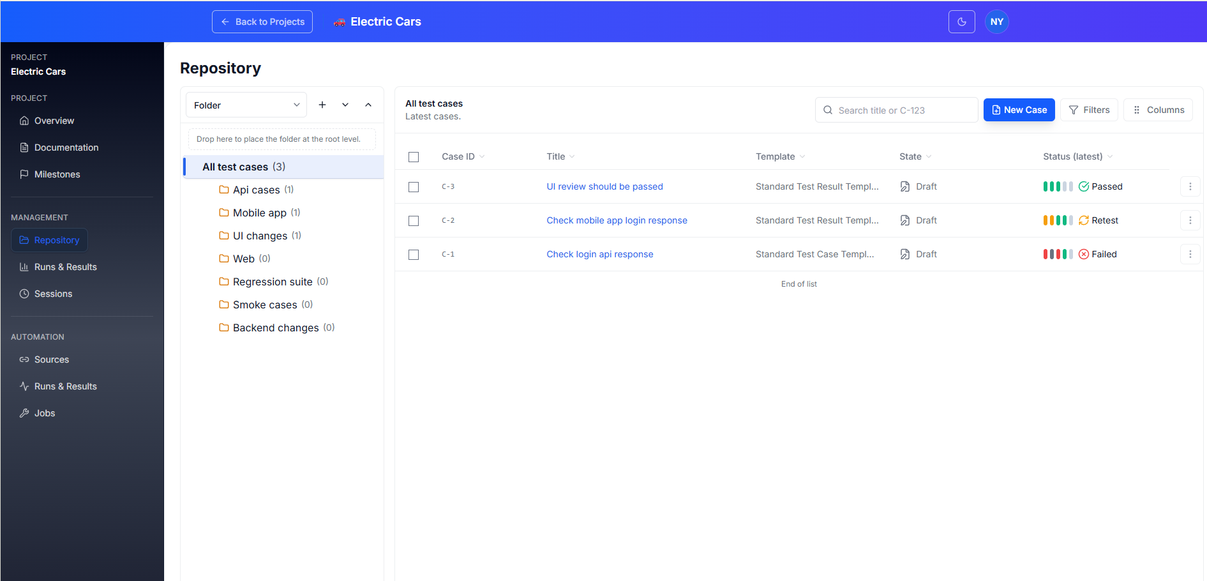Collapse all folders with the up chevron
1207x581 pixels.
[x=368, y=104]
